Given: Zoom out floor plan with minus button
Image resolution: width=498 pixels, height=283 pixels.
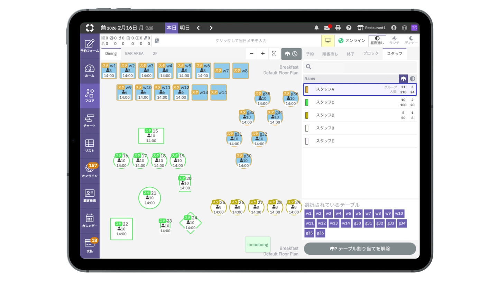Looking at the screenshot, I should pos(251,53).
